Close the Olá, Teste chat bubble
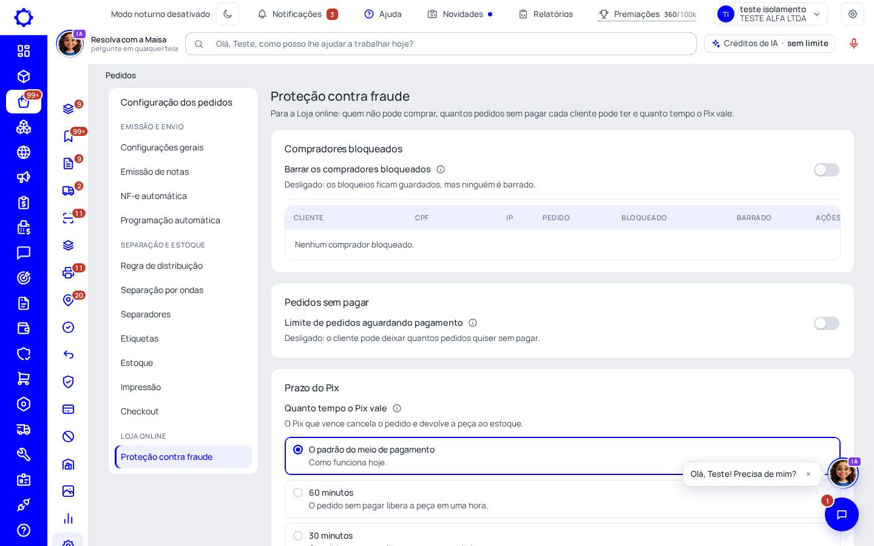 [x=808, y=474]
